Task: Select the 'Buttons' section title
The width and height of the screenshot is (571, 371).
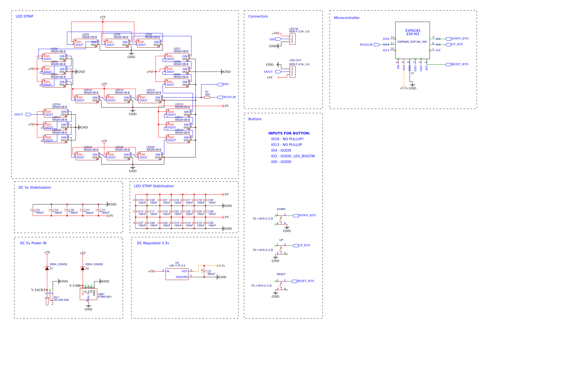Action: pos(255,119)
